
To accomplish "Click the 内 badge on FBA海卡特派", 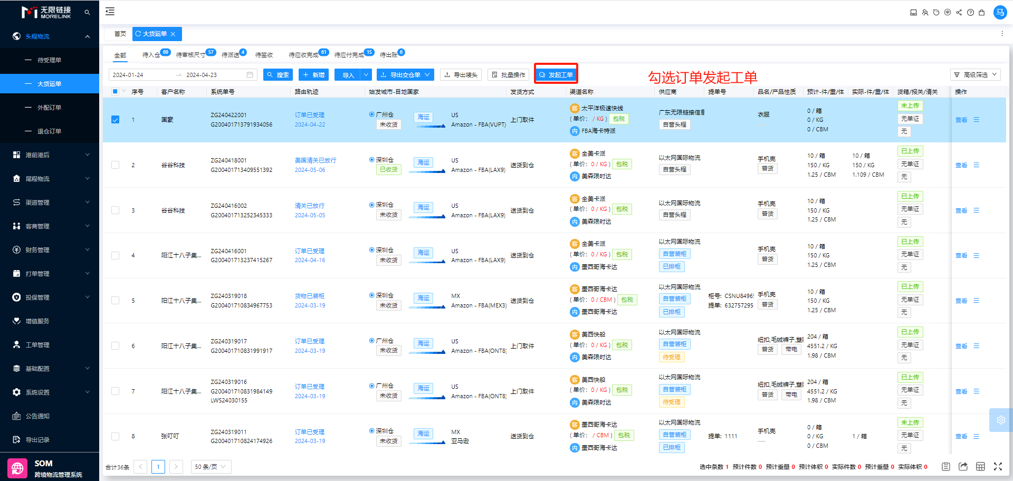I will point(575,131).
